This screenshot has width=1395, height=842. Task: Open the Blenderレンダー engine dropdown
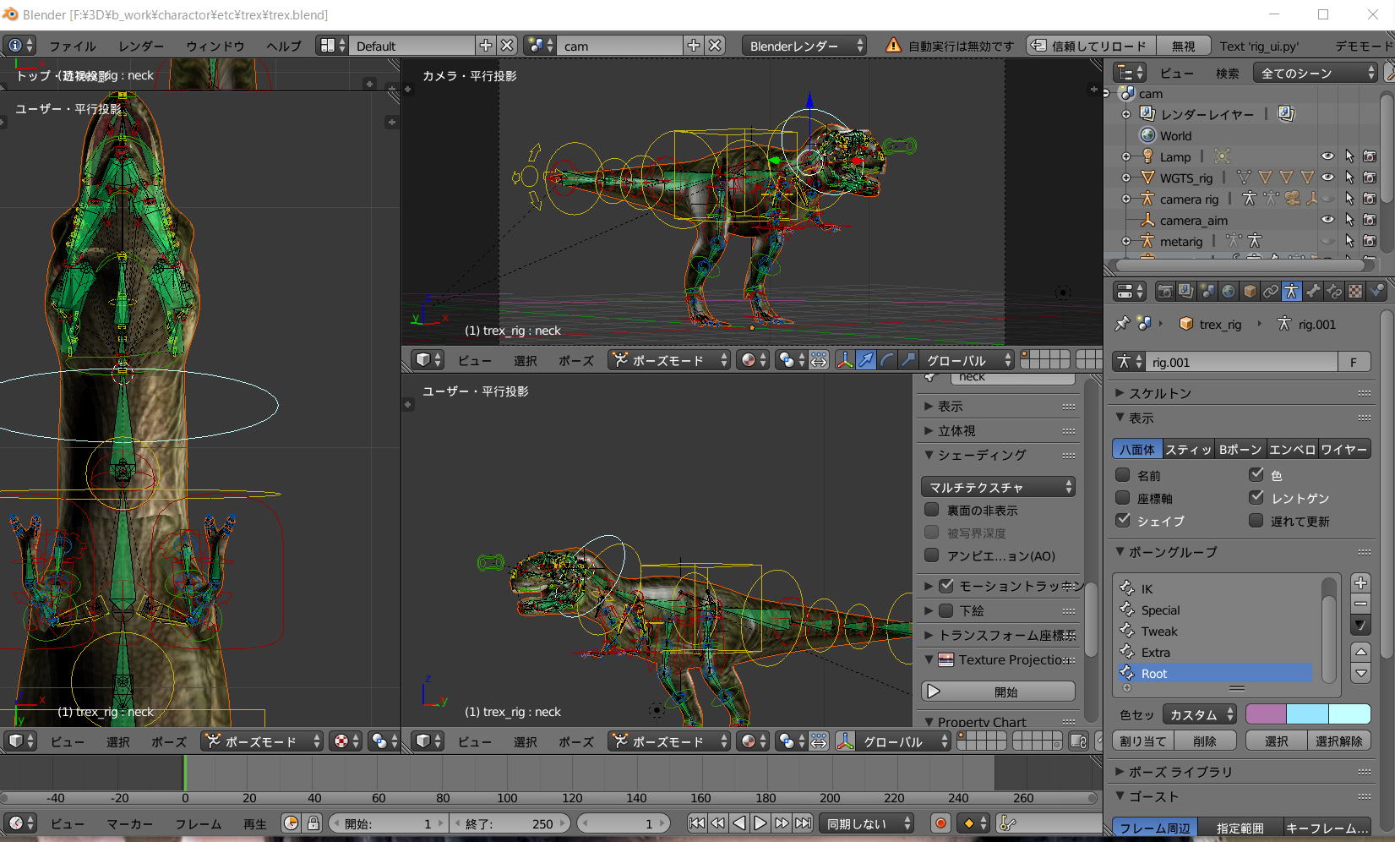coord(804,46)
